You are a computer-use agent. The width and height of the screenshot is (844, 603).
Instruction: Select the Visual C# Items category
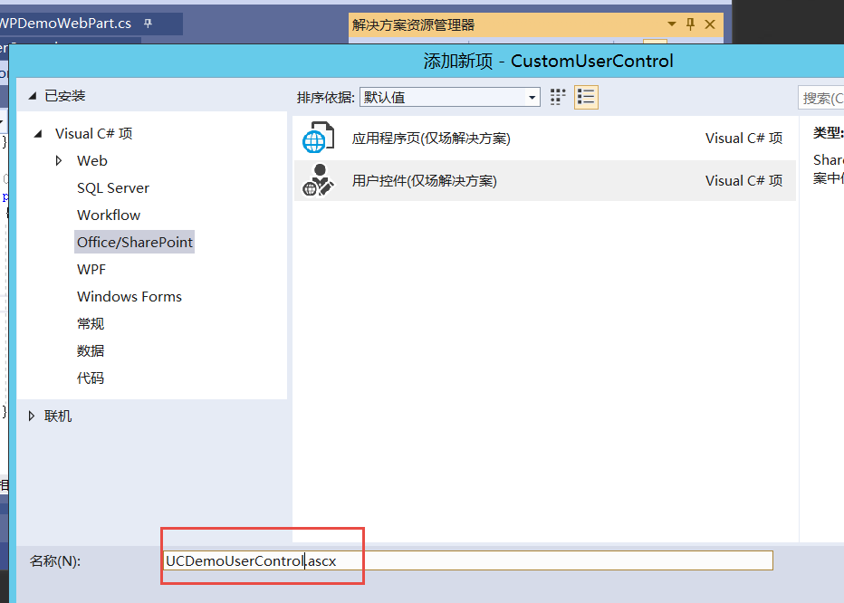[93, 133]
